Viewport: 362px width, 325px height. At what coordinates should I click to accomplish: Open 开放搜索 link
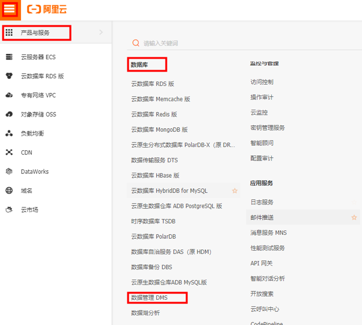coord(262,294)
